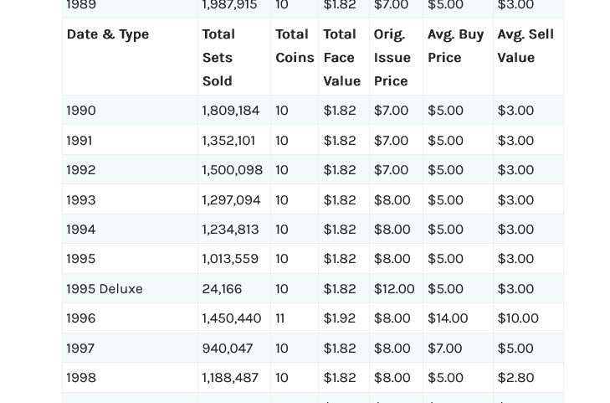The height and width of the screenshot is (403, 610).
Task: Click the "Total Sets Sold" column header
Action: [x=218, y=57]
